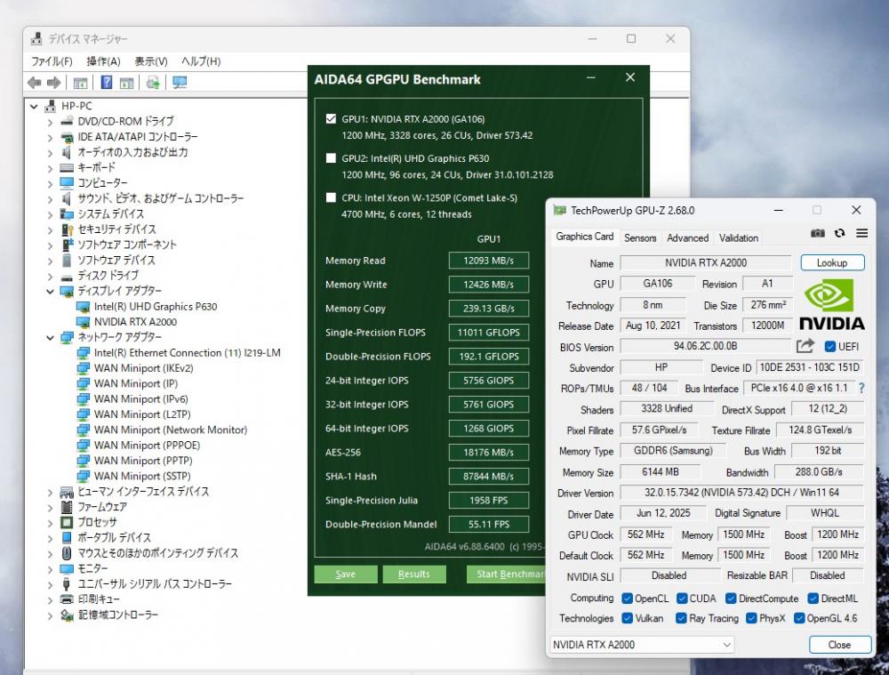Image resolution: width=889 pixels, height=675 pixels.
Task: Expand ファームウェア node
Action: [x=50, y=507]
